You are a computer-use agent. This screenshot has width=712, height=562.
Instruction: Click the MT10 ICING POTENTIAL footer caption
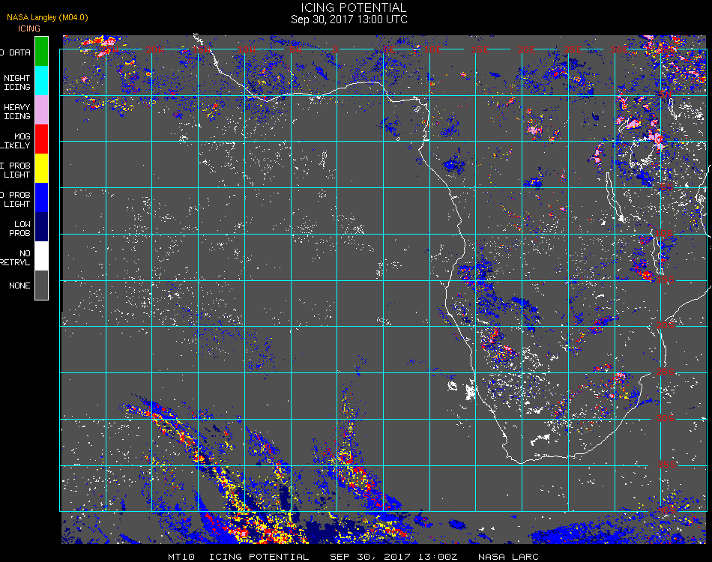click(x=238, y=557)
